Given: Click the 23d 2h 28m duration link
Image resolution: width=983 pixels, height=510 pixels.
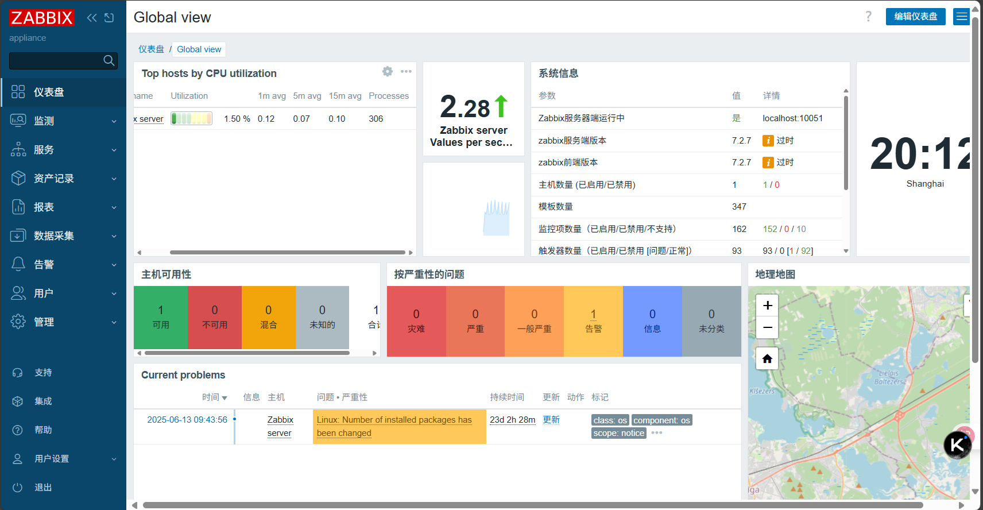Looking at the screenshot, I should 512,420.
